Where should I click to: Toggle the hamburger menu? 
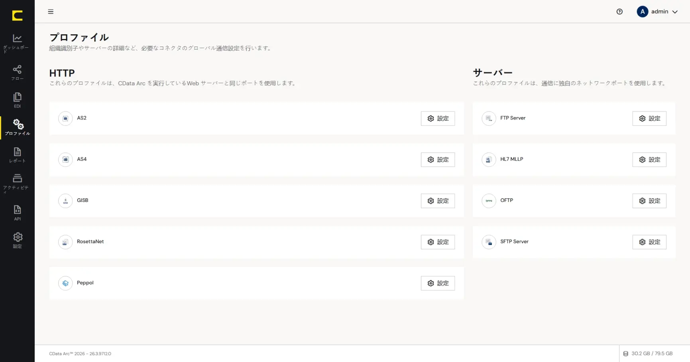(51, 12)
